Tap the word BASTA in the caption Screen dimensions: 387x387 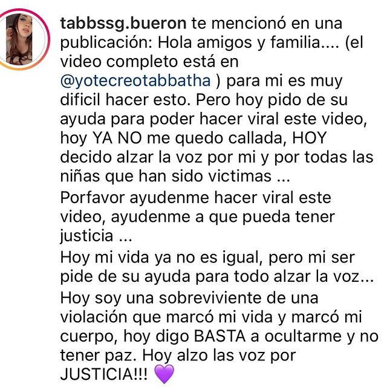coord(220,336)
